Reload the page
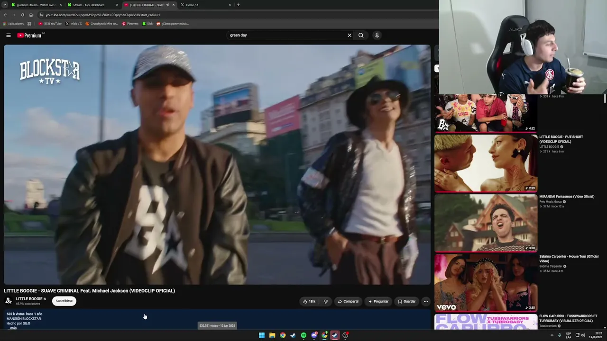The height and width of the screenshot is (341, 607). [x=22, y=15]
